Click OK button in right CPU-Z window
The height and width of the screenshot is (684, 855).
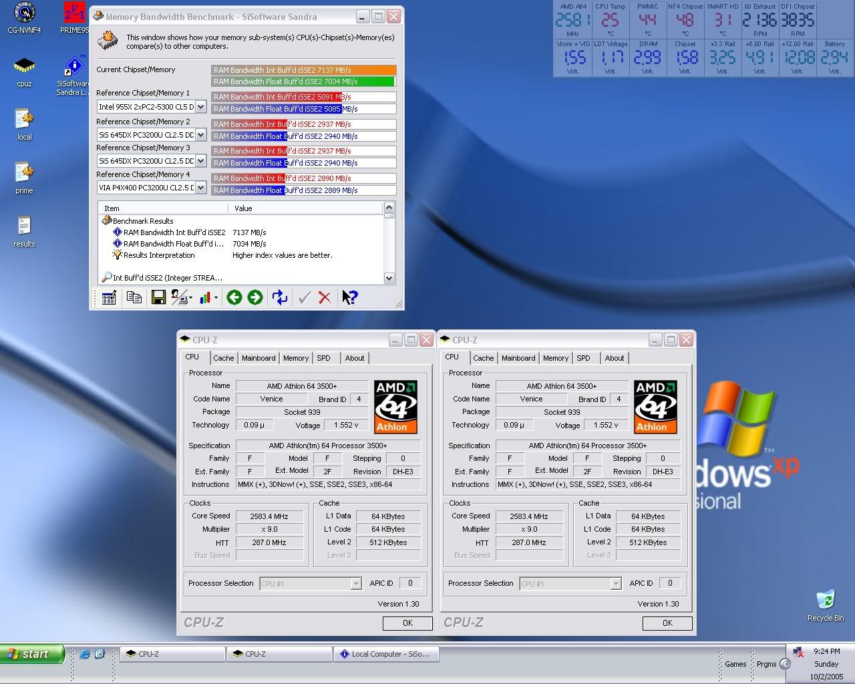[667, 623]
